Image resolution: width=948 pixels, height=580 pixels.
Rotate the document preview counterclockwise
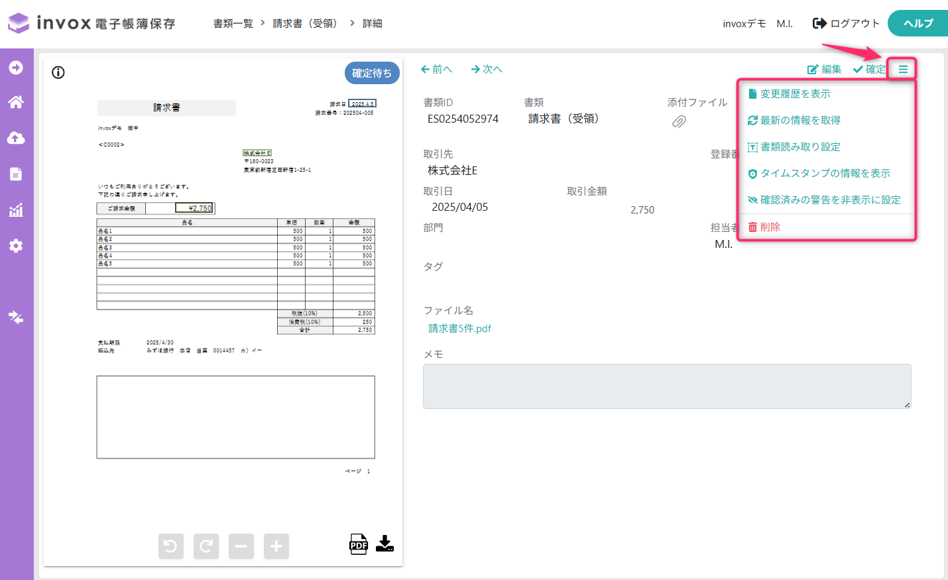171,546
